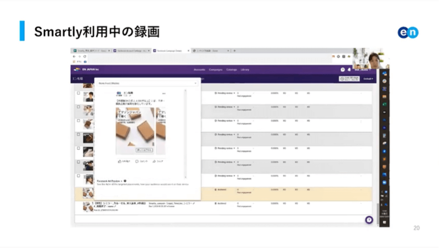Expand Pending review status on man-in-suit row
The height and width of the screenshot is (248, 439).
[x=224, y=93]
